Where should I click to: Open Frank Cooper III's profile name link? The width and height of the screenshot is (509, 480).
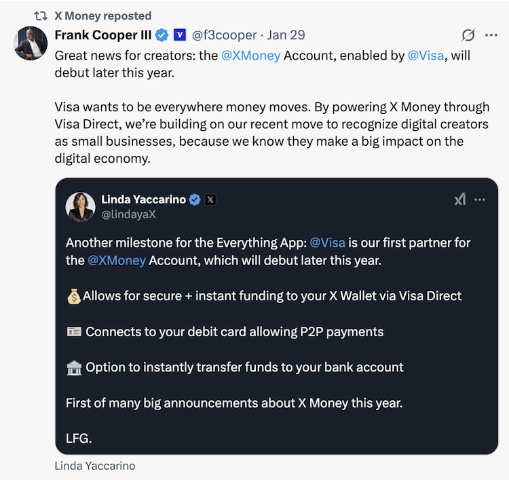[102, 35]
